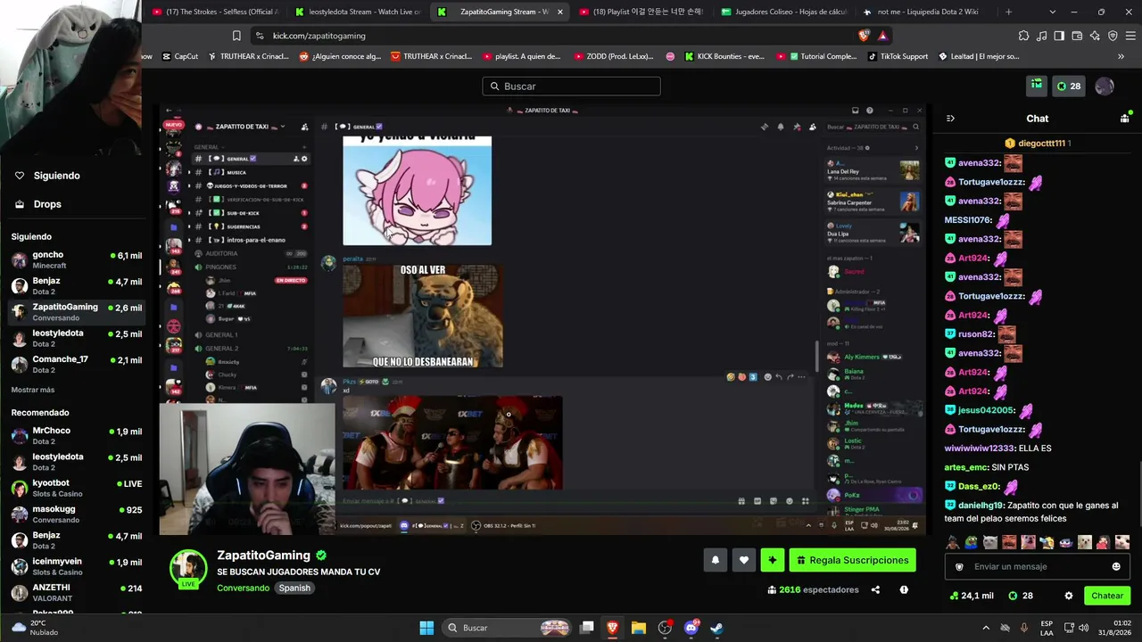
Task: Toggle the volume speaker icon in the system tray
Action: tap(1083, 628)
